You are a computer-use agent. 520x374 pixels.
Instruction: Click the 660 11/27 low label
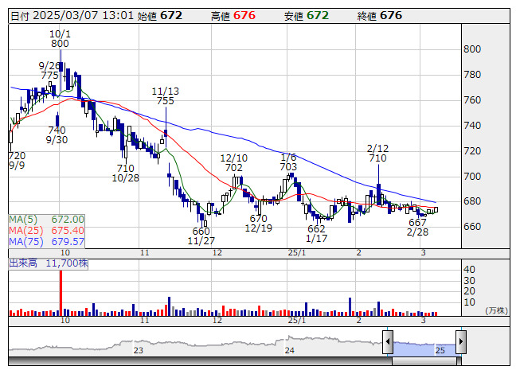(x=201, y=236)
